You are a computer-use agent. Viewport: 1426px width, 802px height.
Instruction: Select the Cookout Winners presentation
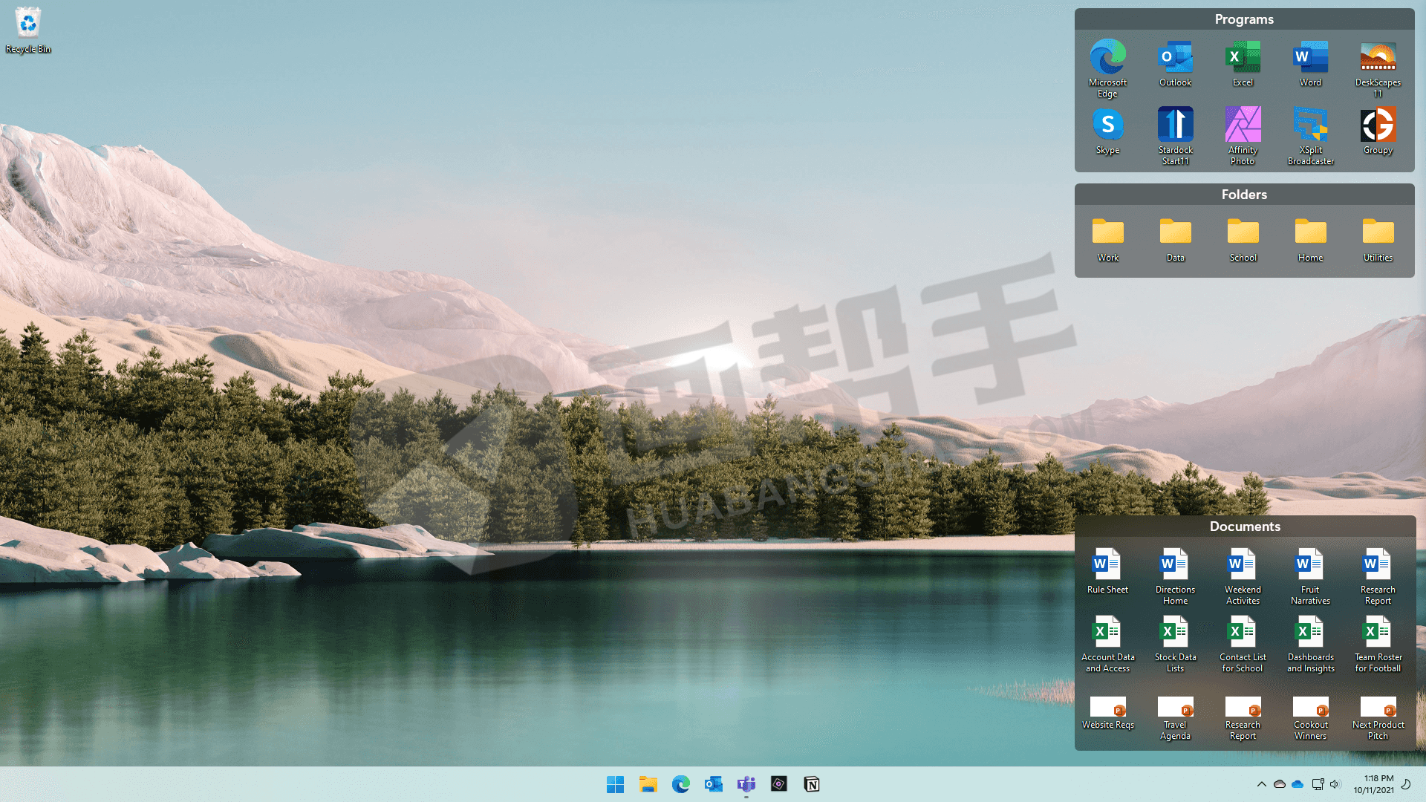point(1310,718)
